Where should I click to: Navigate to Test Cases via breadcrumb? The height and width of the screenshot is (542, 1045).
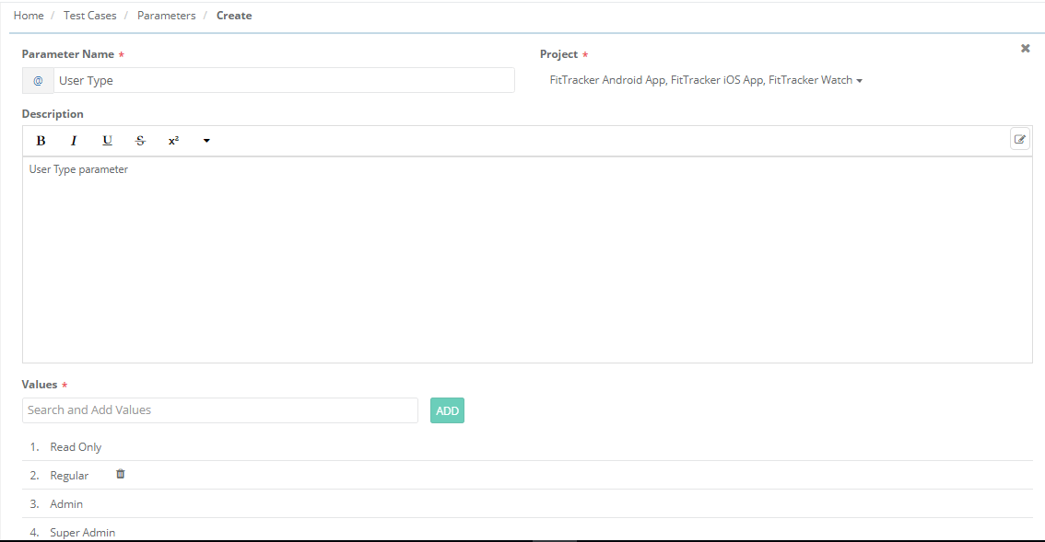point(89,15)
